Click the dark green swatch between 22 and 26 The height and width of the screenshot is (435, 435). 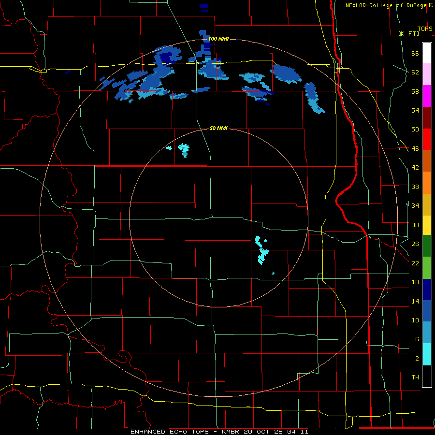click(x=427, y=246)
